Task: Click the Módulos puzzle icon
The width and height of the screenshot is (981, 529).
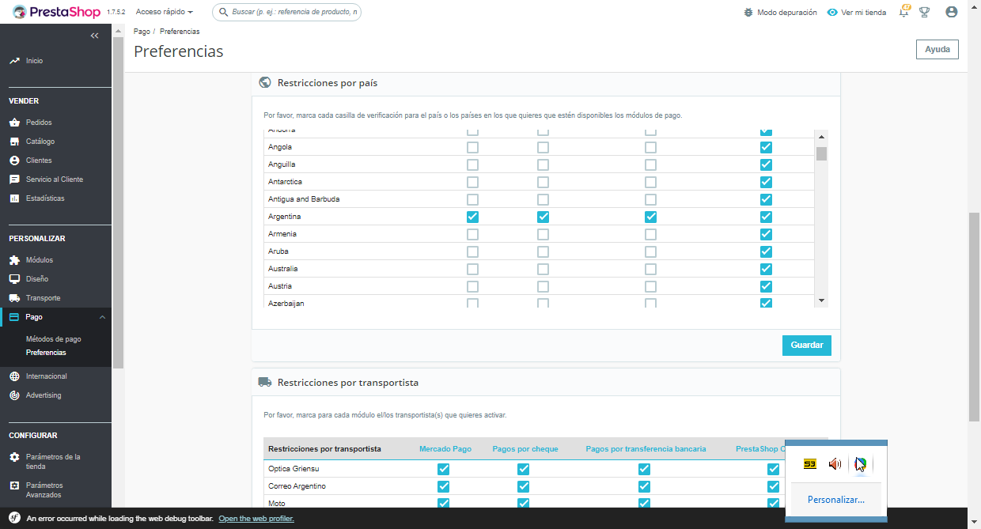Action: (x=14, y=260)
